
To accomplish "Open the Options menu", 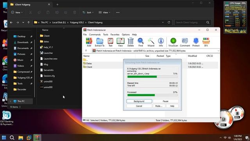I will point(126,34).
